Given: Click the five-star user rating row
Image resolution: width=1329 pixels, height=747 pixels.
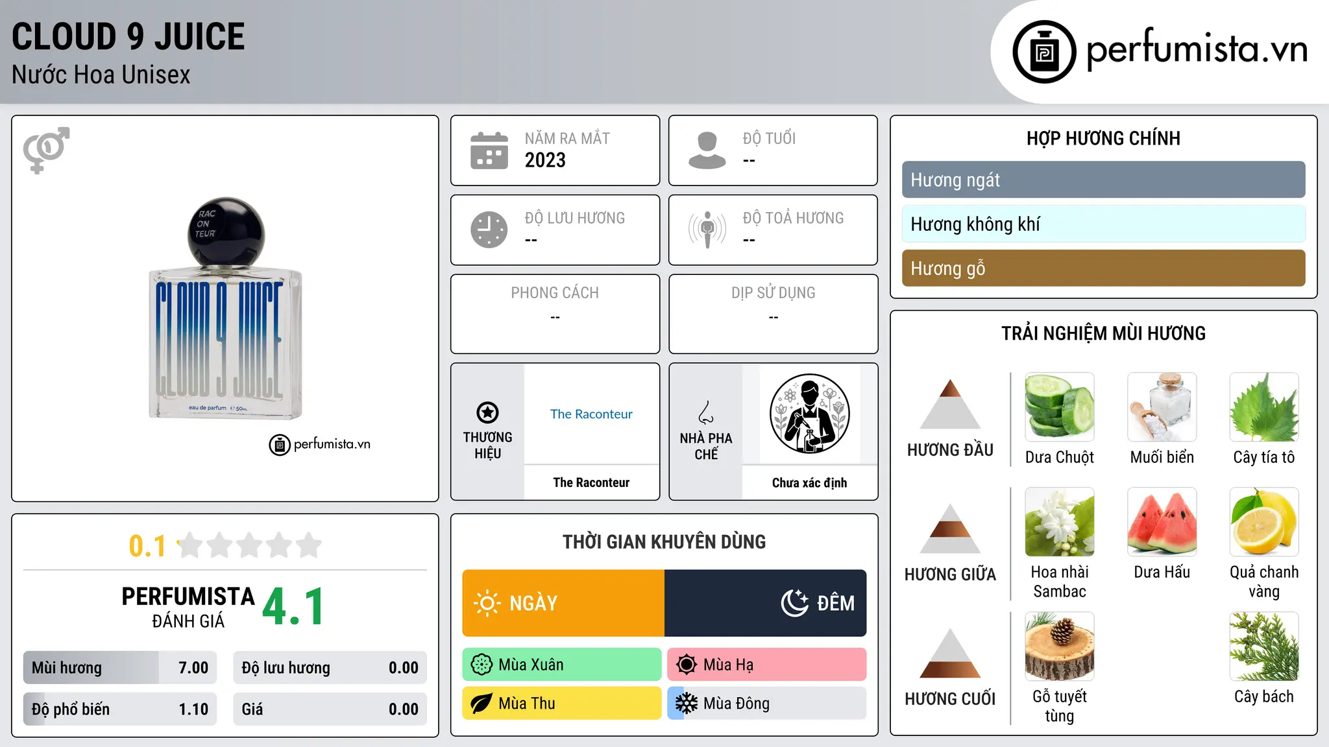Looking at the screenshot, I should [x=249, y=545].
